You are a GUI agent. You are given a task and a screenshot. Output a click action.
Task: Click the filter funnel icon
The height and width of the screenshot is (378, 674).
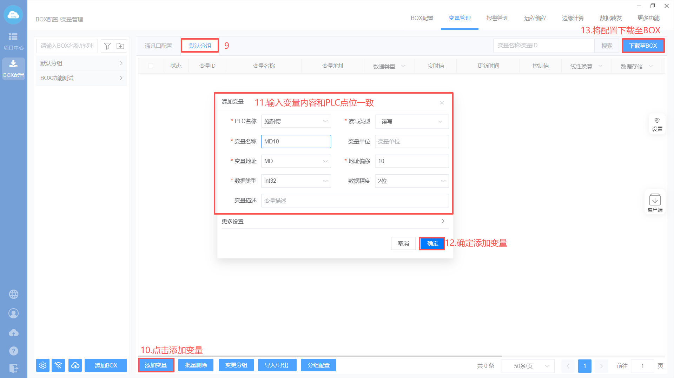click(x=107, y=46)
